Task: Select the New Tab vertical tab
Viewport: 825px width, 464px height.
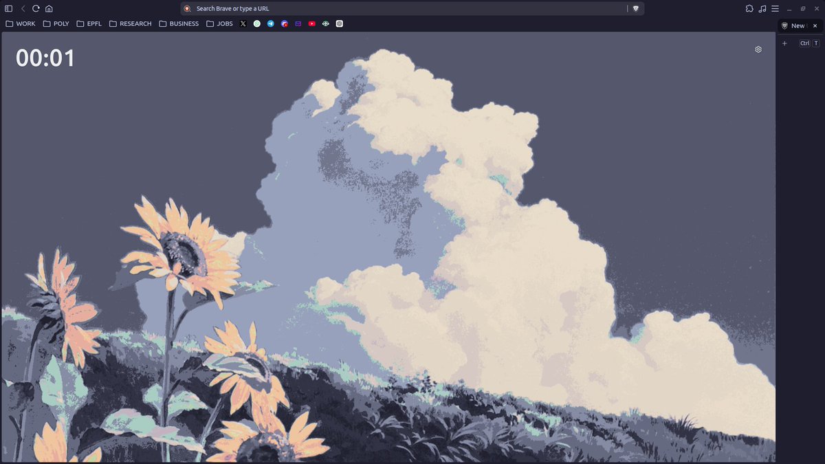Action: pos(800,25)
